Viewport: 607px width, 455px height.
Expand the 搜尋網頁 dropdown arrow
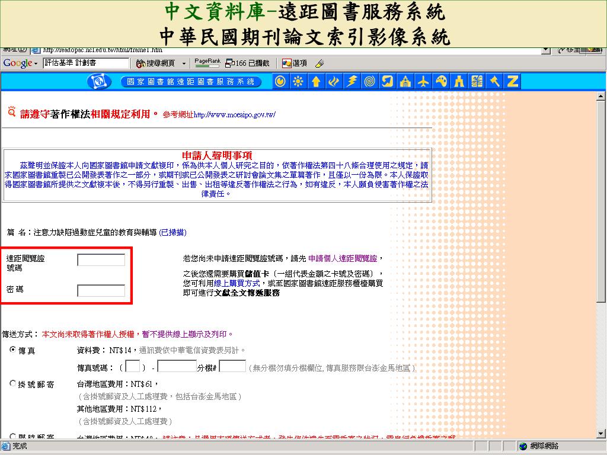click(x=184, y=63)
